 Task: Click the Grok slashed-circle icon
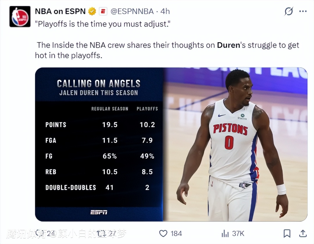[x=289, y=11]
